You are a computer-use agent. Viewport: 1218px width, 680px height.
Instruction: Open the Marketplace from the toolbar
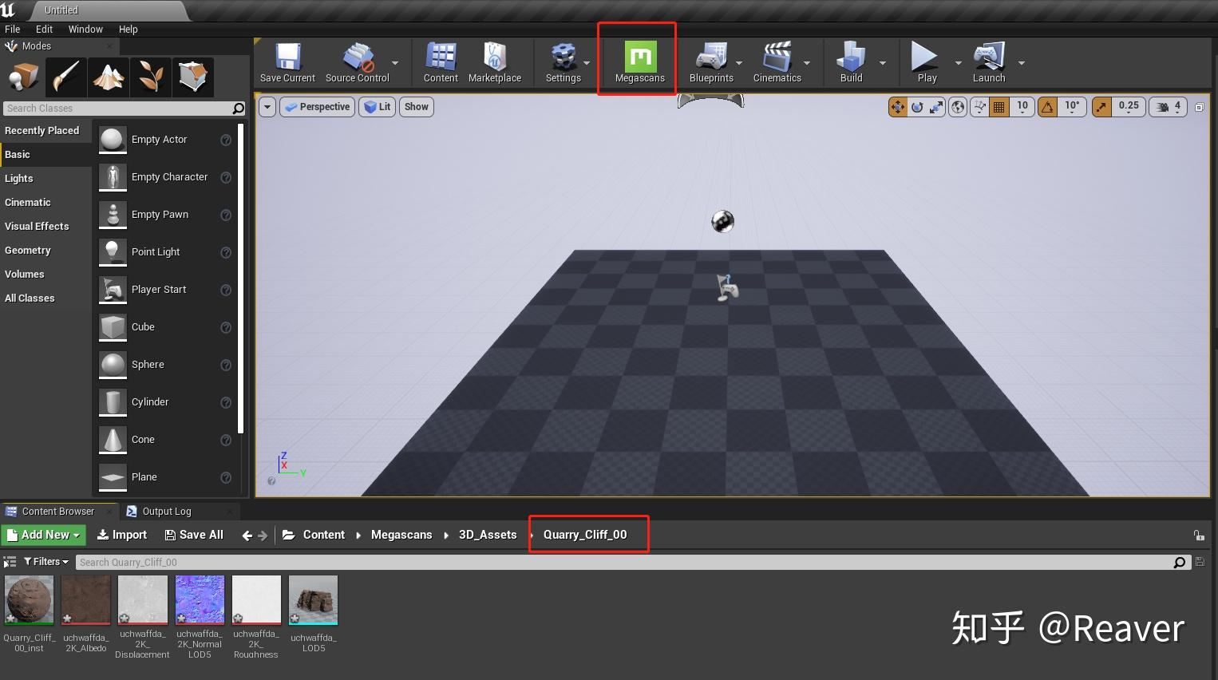pyautogui.click(x=495, y=62)
